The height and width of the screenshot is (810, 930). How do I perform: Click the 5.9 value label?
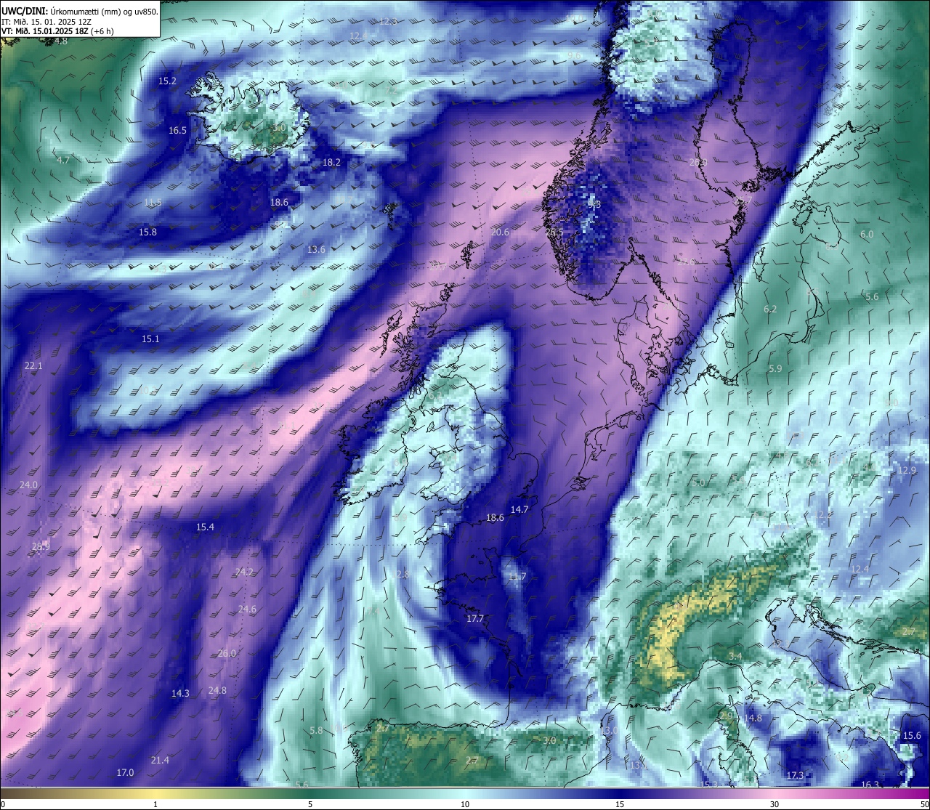pos(775,369)
